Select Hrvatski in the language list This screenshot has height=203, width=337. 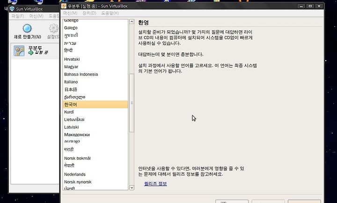[95, 59]
